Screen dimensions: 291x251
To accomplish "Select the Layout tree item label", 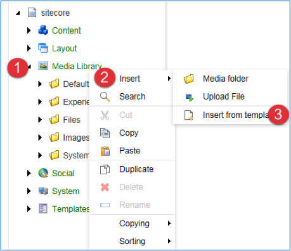I will (x=64, y=48).
